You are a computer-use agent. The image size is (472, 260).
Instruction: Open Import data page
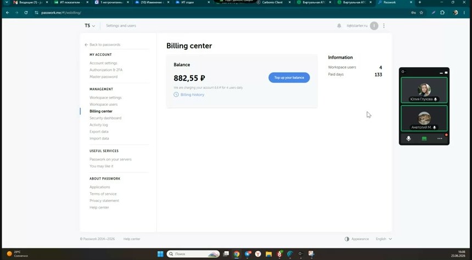click(x=99, y=138)
